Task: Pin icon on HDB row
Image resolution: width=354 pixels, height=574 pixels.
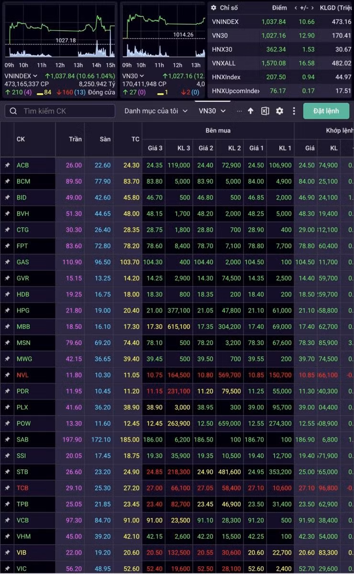Action: [7, 295]
